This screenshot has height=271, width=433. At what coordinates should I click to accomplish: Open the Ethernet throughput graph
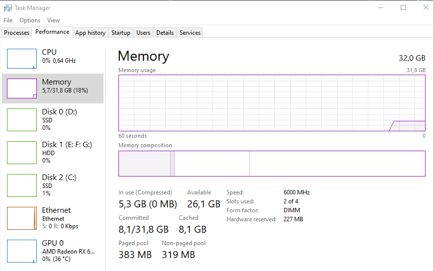pyautogui.click(x=22, y=218)
